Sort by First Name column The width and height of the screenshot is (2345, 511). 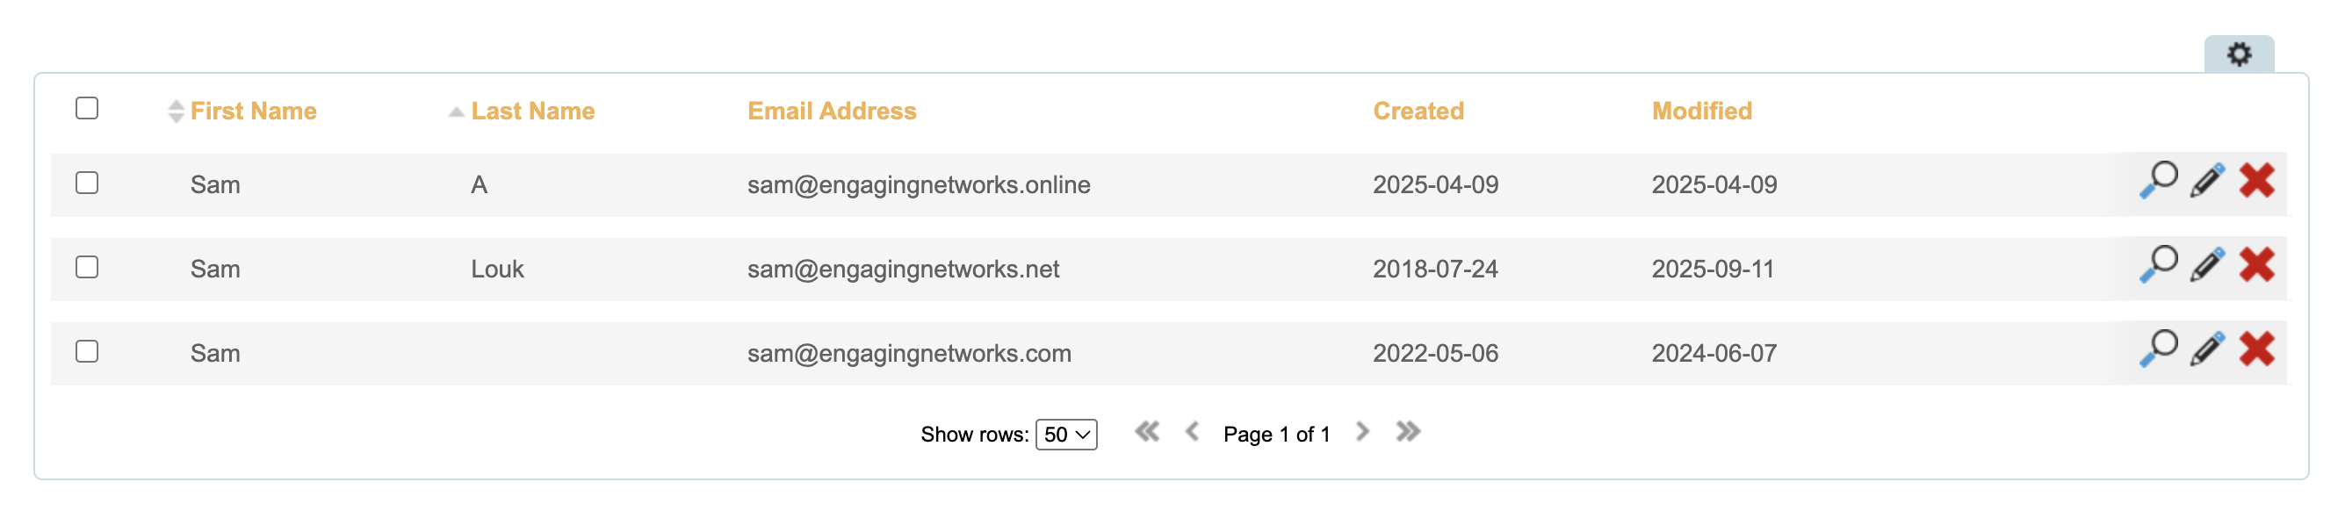pyautogui.click(x=252, y=111)
